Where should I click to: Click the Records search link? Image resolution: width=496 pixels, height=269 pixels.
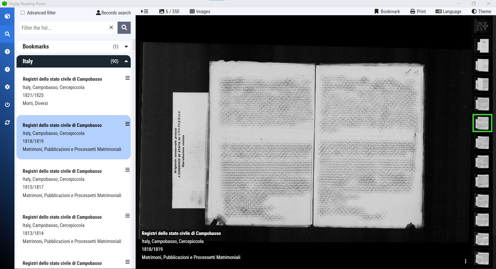click(113, 13)
